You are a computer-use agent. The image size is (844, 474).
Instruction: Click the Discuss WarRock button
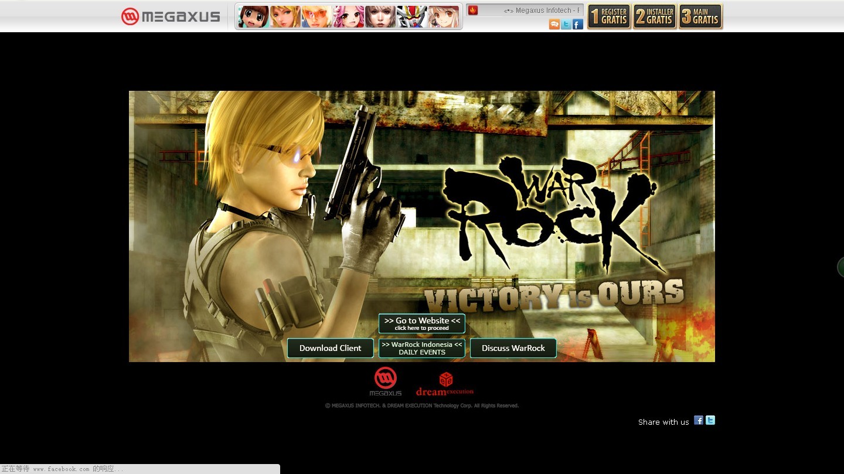click(x=513, y=348)
